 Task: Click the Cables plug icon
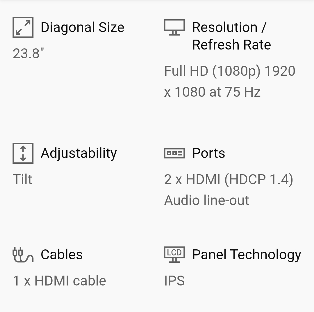23,255
